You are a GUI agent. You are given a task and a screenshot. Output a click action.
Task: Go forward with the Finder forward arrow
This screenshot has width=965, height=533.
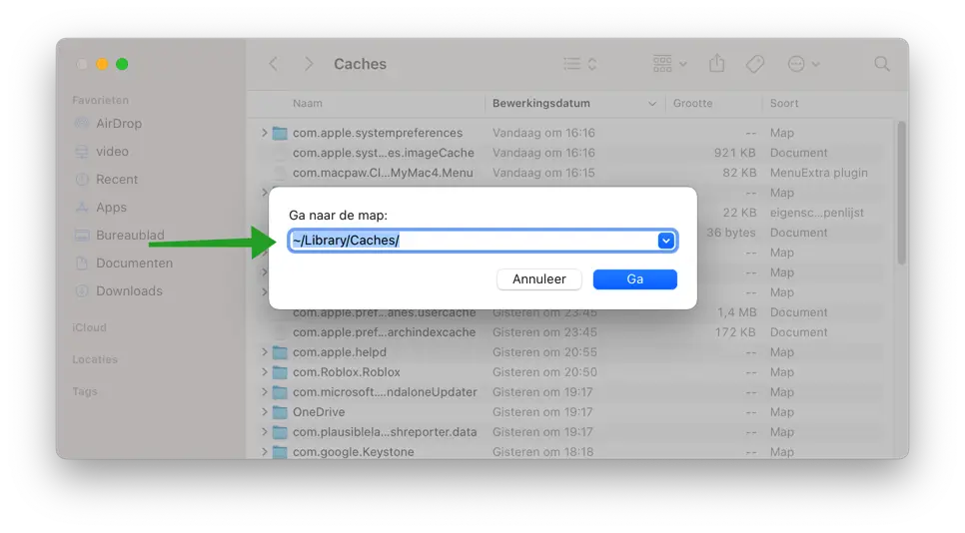[x=309, y=63]
